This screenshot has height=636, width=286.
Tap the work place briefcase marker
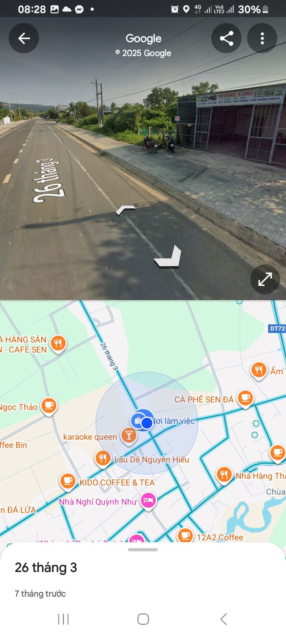[138, 420]
